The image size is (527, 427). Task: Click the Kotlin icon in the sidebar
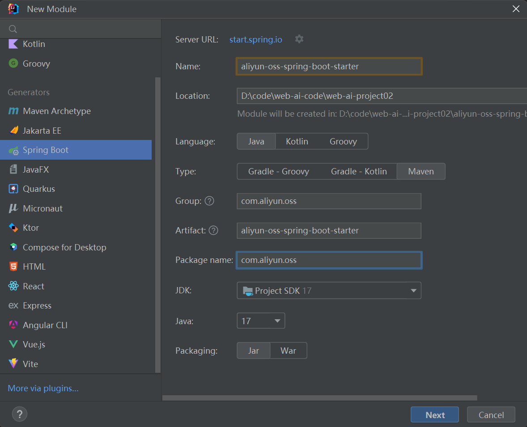[13, 44]
